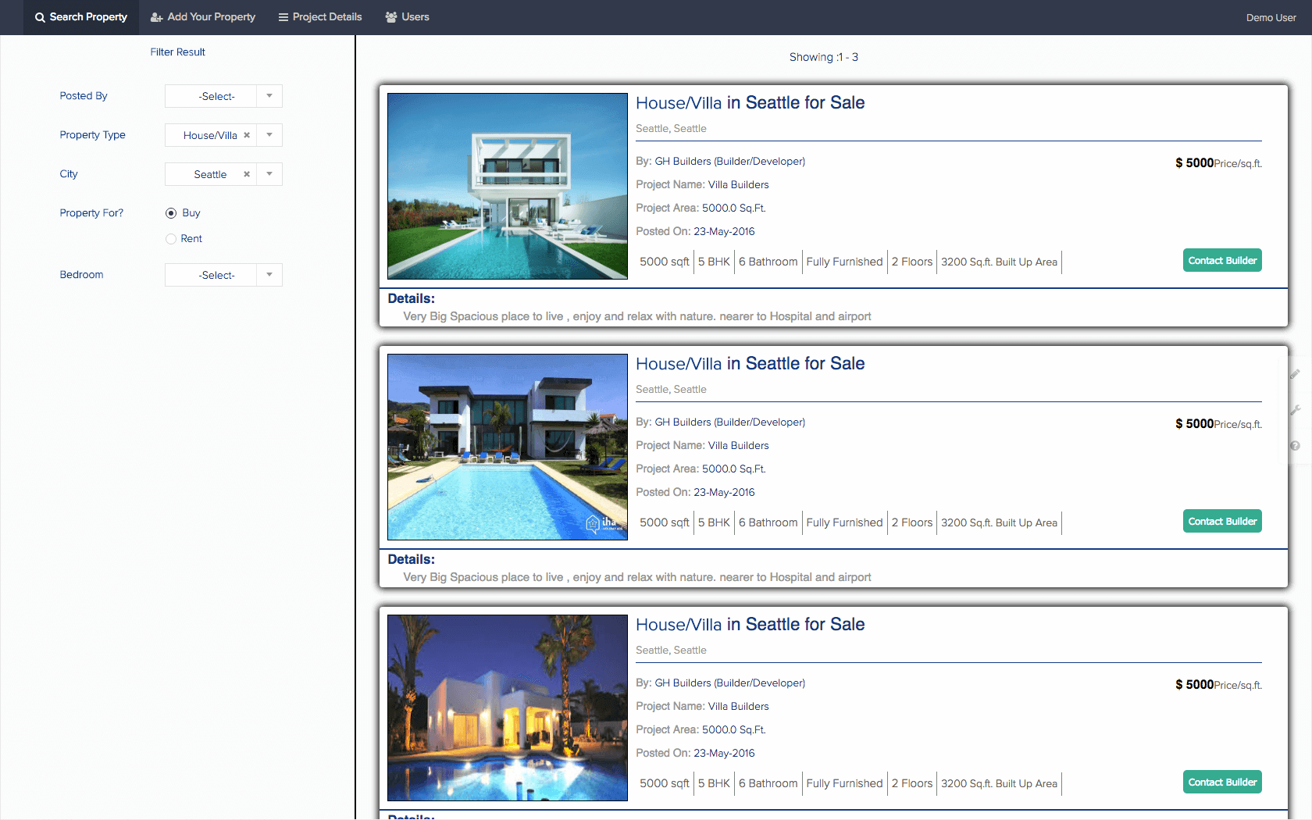Click the magnifier icon beside Search Property
The width and height of the screenshot is (1312, 820).
pos(40,17)
